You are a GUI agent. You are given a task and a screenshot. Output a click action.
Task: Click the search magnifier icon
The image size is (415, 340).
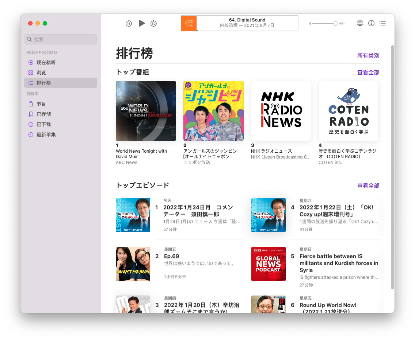coord(29,39)
